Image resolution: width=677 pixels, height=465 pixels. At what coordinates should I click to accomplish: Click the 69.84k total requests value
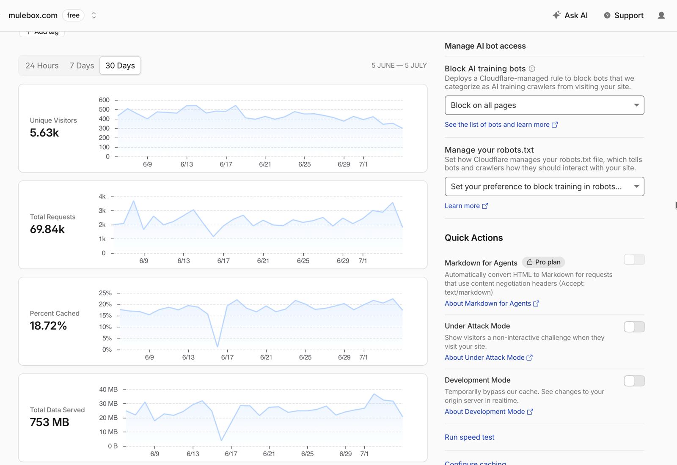point(47,229)
